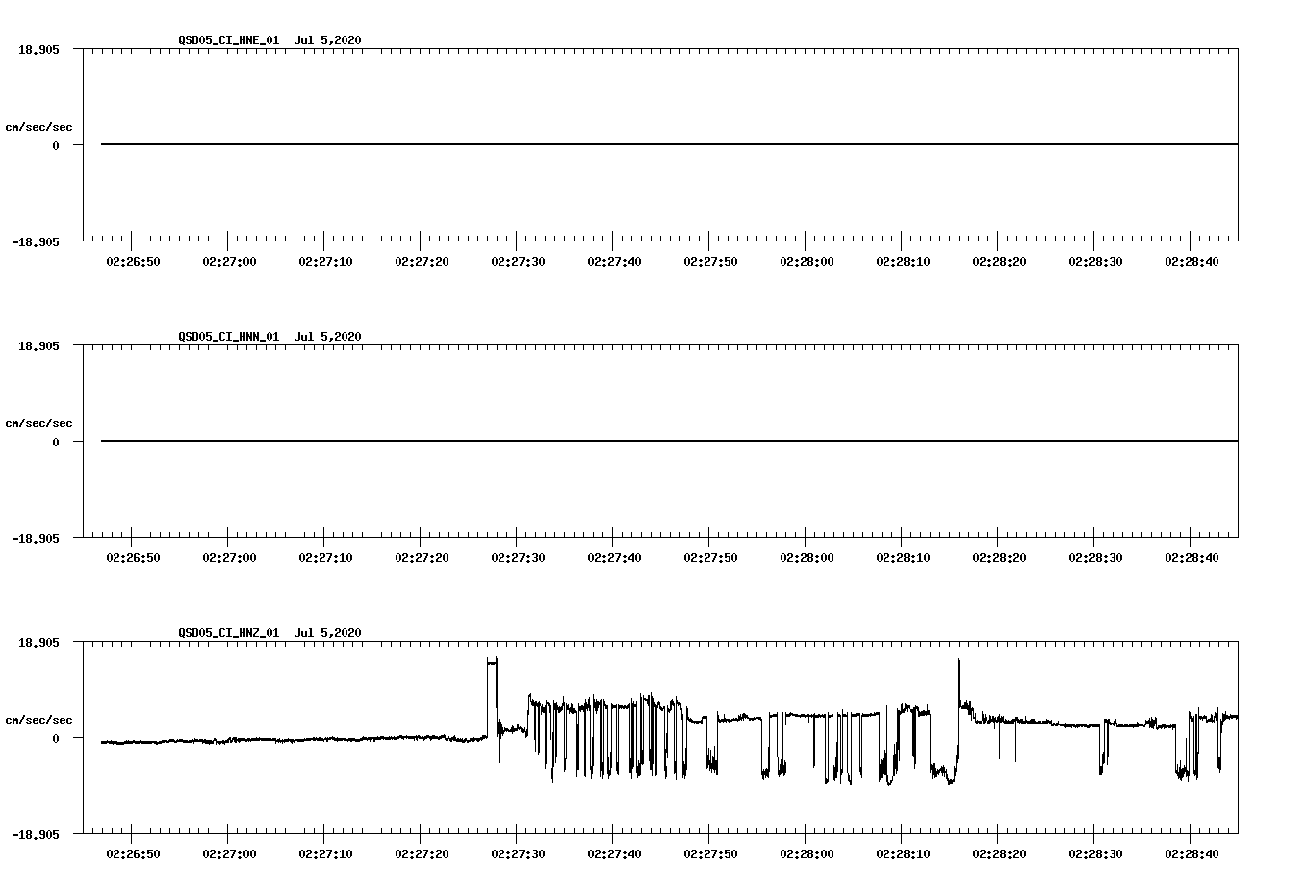Click the -18.905 lower limit on HNE plot
This screenshot has width=1307, height=889.
[35, 242]
